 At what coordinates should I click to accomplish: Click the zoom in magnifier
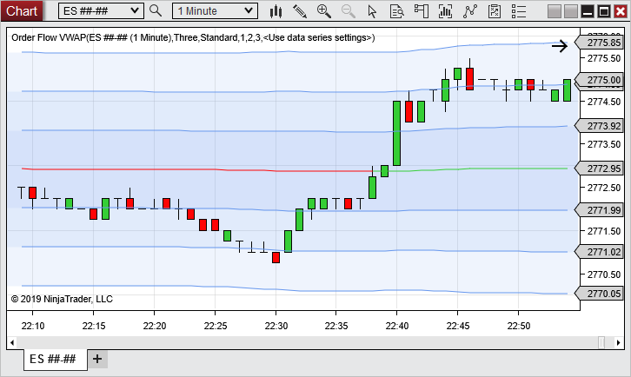tap(324, 11)
